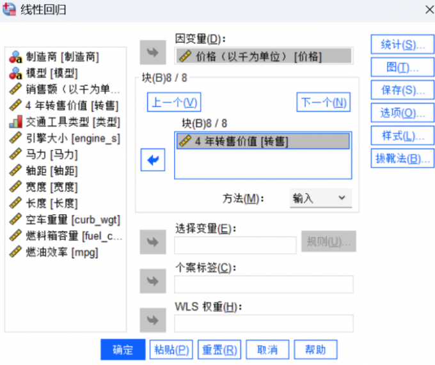Click the bar-chart ordinal icon for 交通工具类型
Image resolution: width=435 pixels, height=365 pixels.
pos(15,122)
